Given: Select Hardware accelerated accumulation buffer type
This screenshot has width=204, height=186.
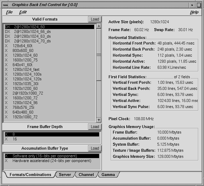Looking at the screenshot, I should [52, 161].
